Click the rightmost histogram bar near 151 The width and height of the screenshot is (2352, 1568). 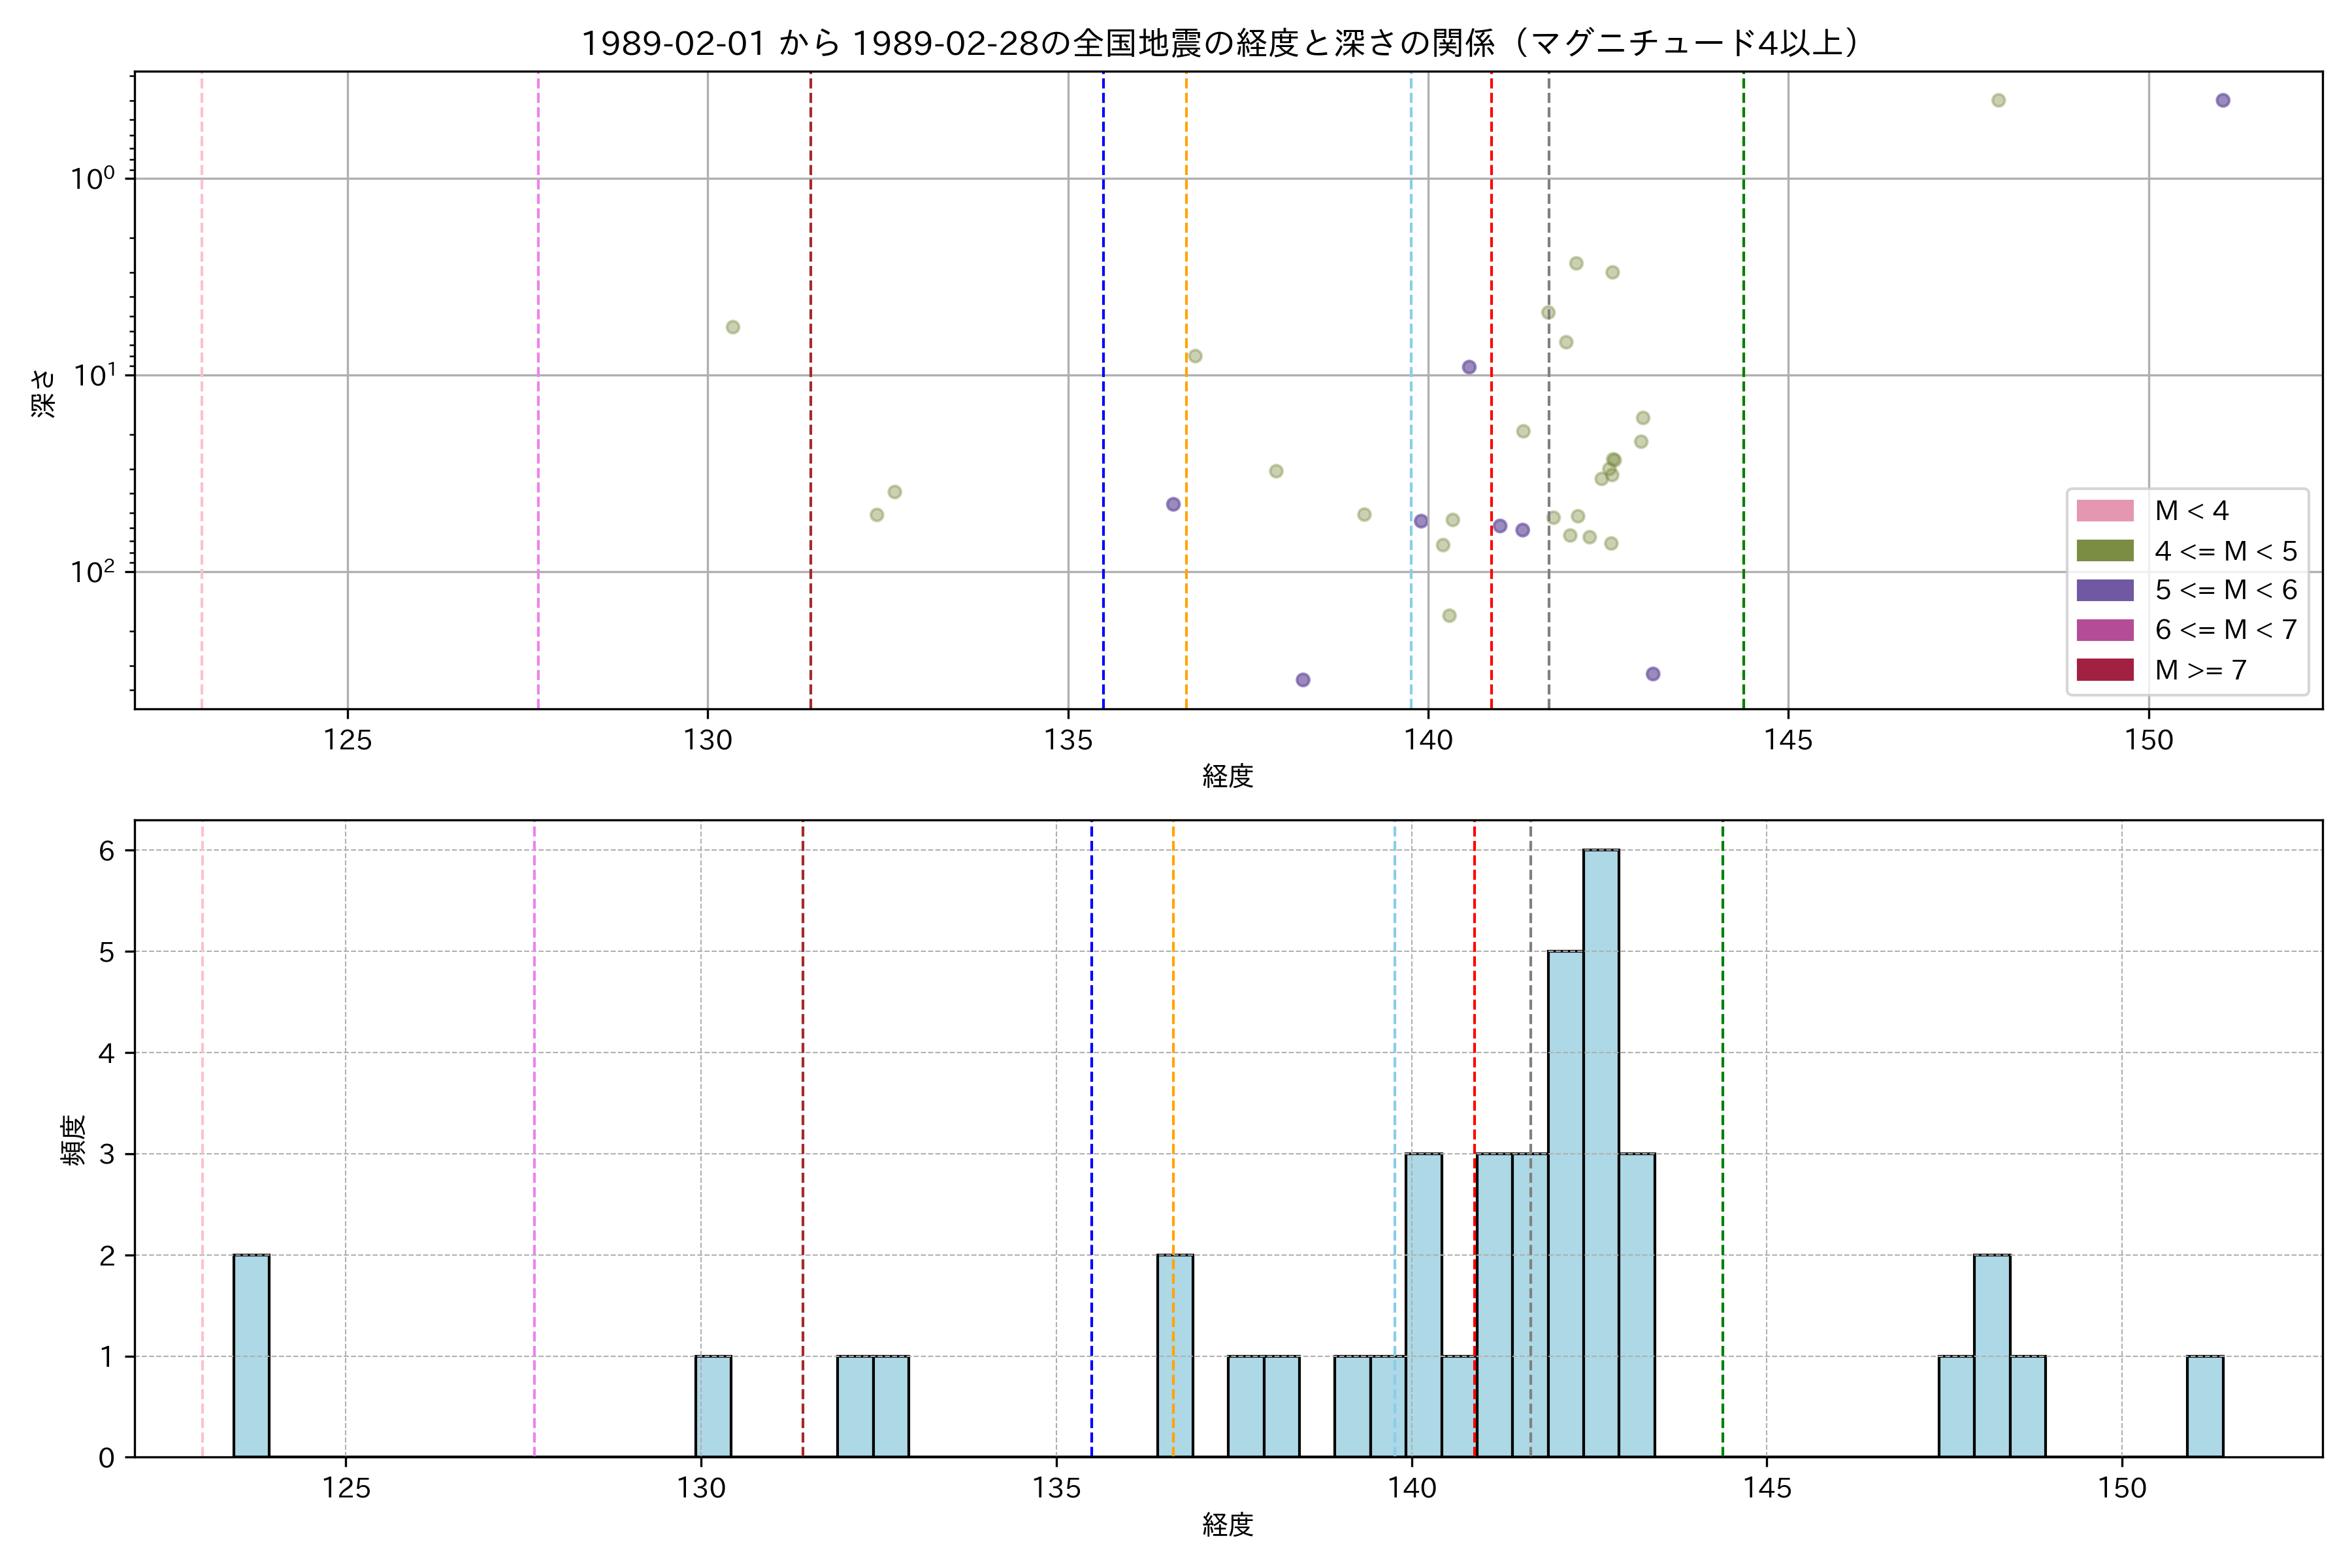(2205, 1406)
